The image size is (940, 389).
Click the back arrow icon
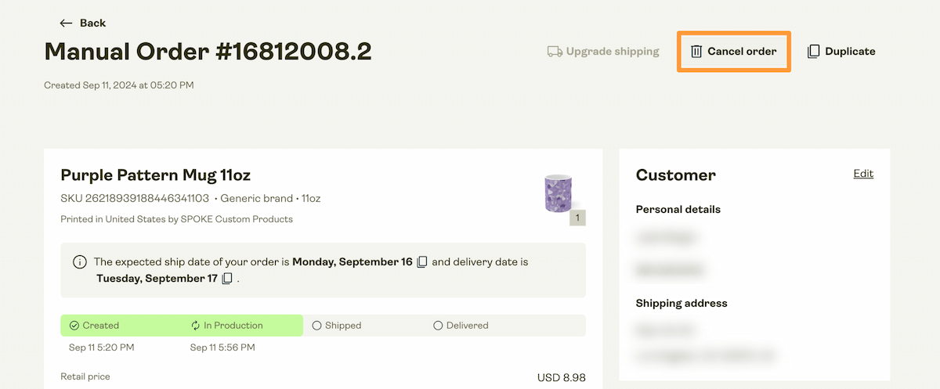click(x=66, y=23)
